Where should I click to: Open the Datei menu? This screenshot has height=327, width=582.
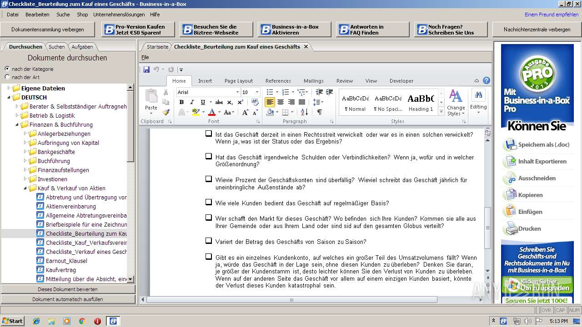coord(13,15)
